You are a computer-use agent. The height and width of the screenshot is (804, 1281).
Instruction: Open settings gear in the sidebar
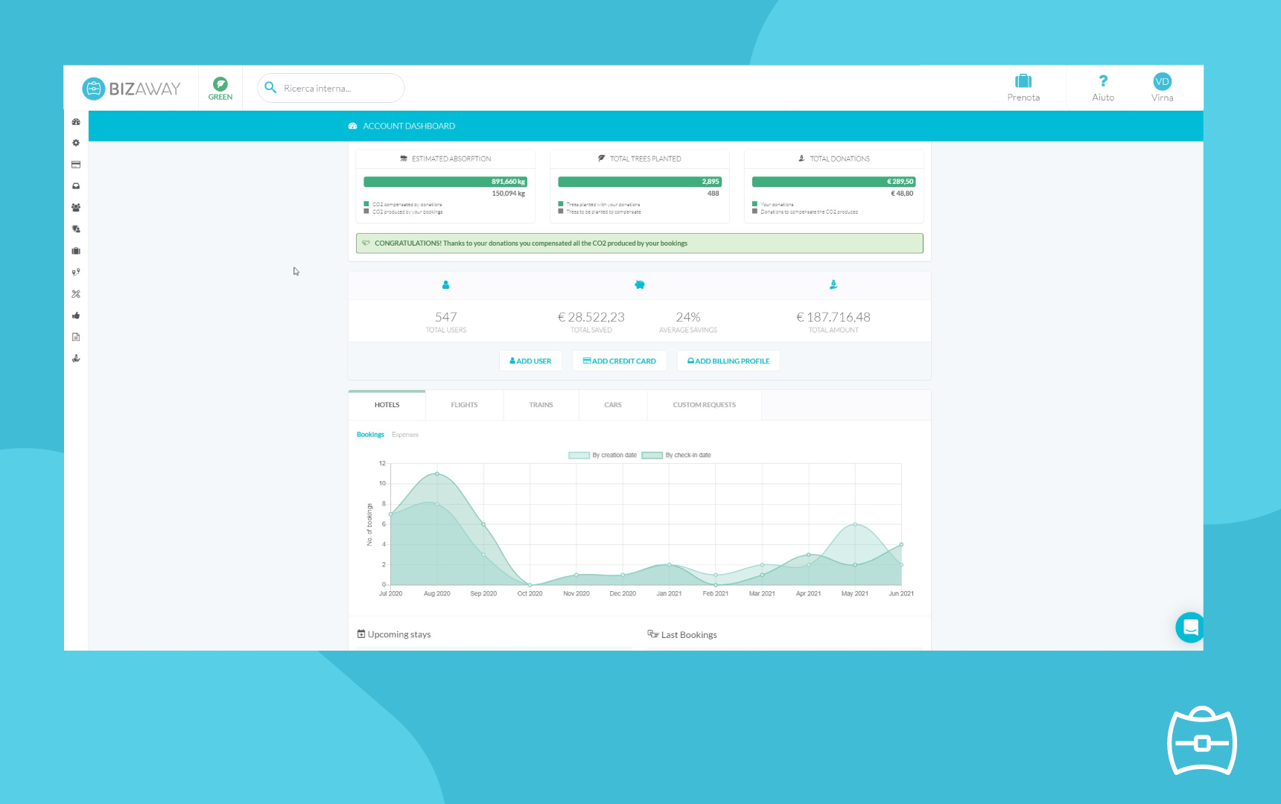click(76, 143)
